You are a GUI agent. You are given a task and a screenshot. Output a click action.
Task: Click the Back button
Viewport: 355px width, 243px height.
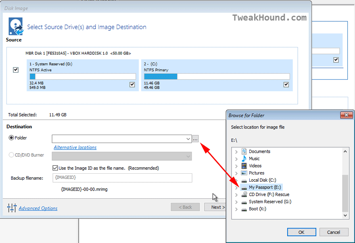[x=185, y=207]
